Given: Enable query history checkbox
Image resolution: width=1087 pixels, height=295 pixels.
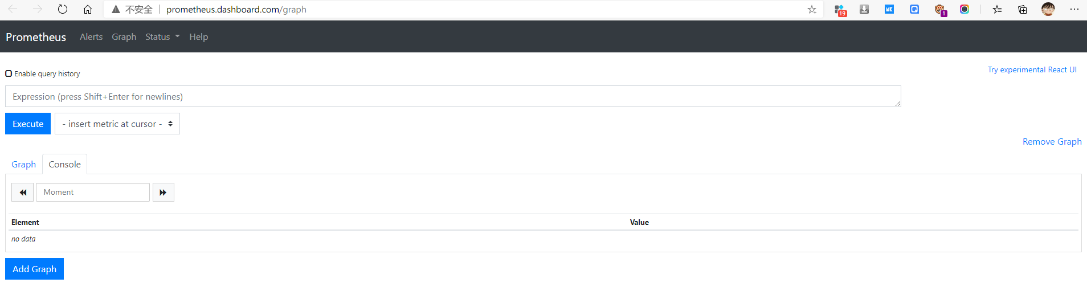Looking at the screenshot, I should click(x=9, y=73).
